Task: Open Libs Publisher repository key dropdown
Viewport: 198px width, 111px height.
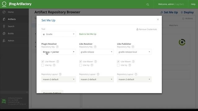Action: pos(134,52)
